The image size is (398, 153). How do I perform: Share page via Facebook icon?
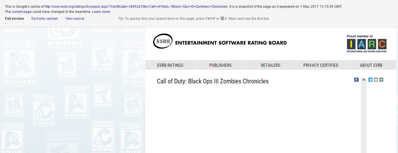(x=356, y=80)
